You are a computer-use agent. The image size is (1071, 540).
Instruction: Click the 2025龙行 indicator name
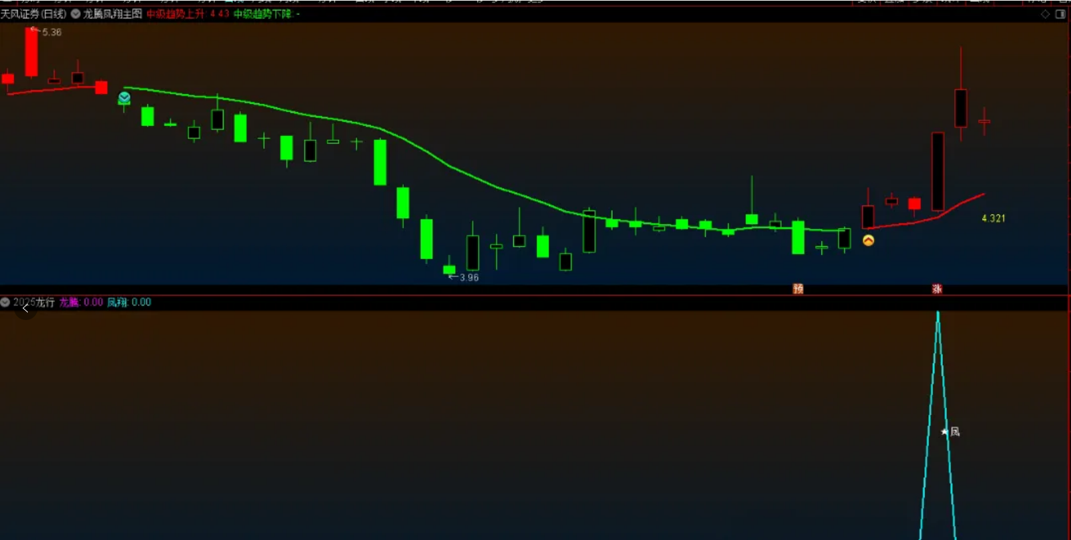click(x=34, y=302)
